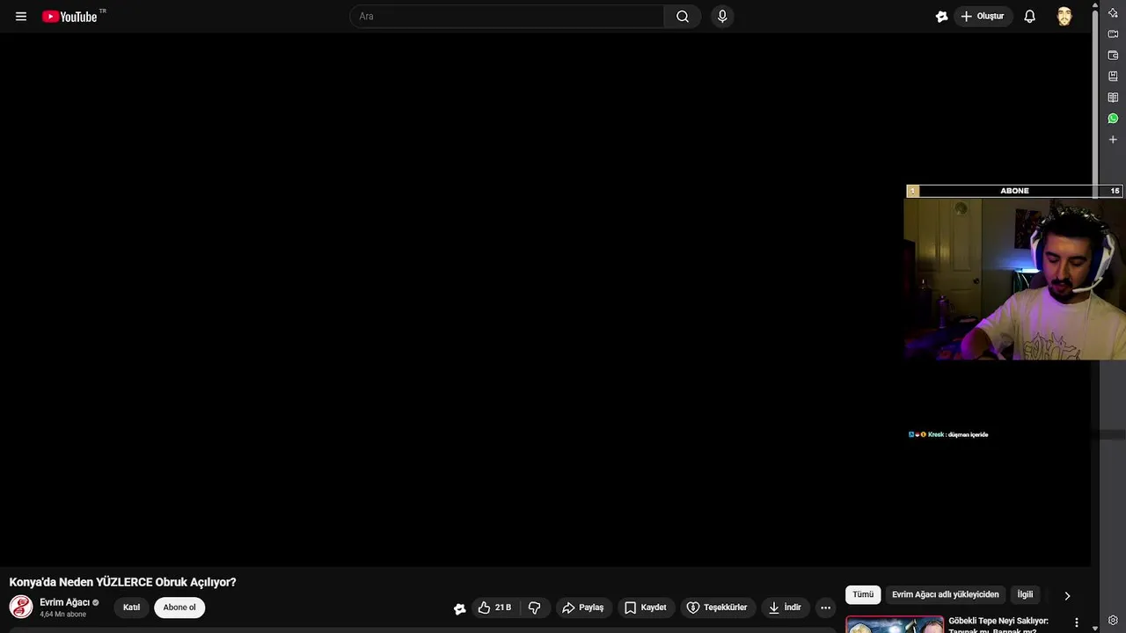The image size is (1126, 633).
Task: Click the sparkle ask icon near like
Action: [x=459, y=608]
